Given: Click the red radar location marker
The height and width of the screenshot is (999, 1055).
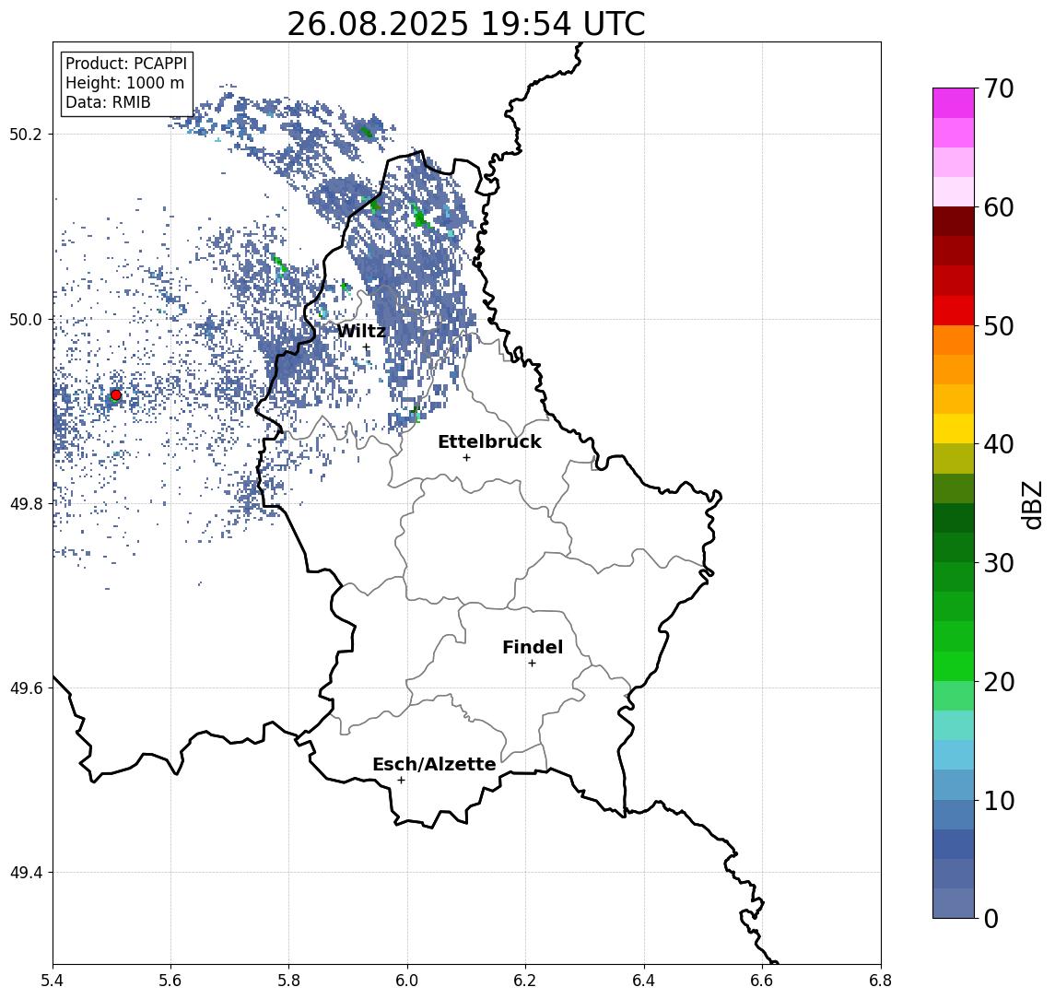Looking at the screenshot, I should point(116,395).
